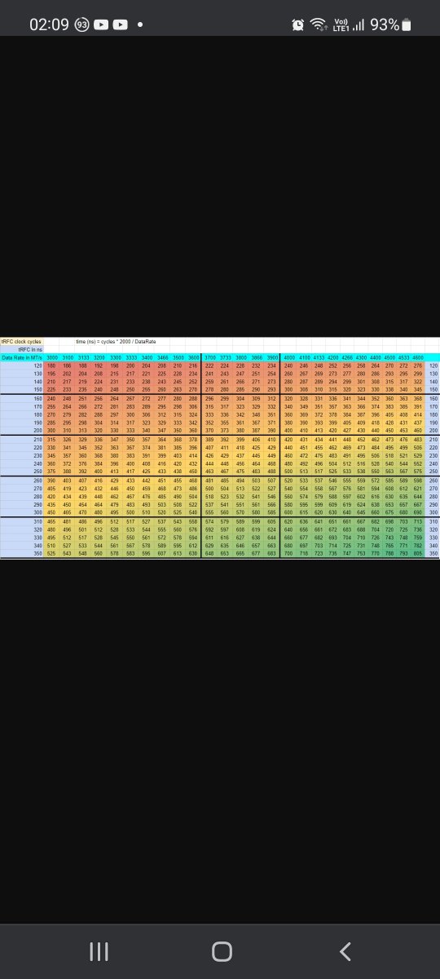Tap the 'tRFC in ns' label cell
Image resolution: width=440 pixels, height=979 pixels.
pyautogui.click(x=31, y=349)
